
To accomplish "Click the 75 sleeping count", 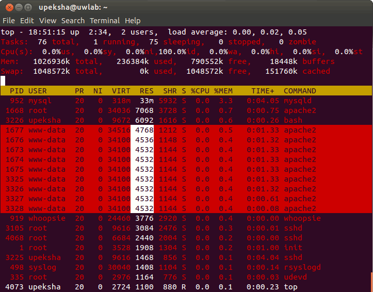I will [154, 42].
